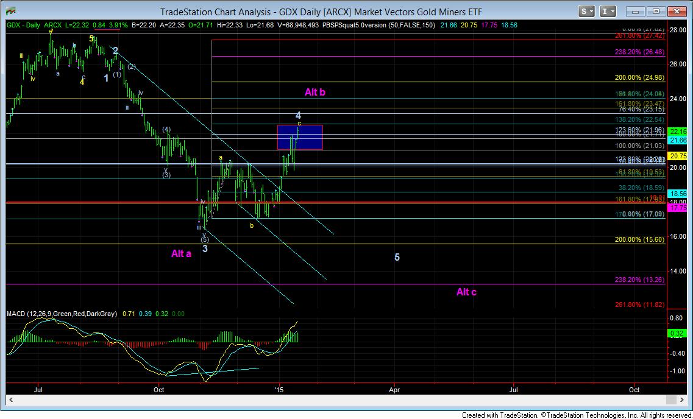Click the "38.20% (18.59)" Fibonacci label

pos(641,188)
